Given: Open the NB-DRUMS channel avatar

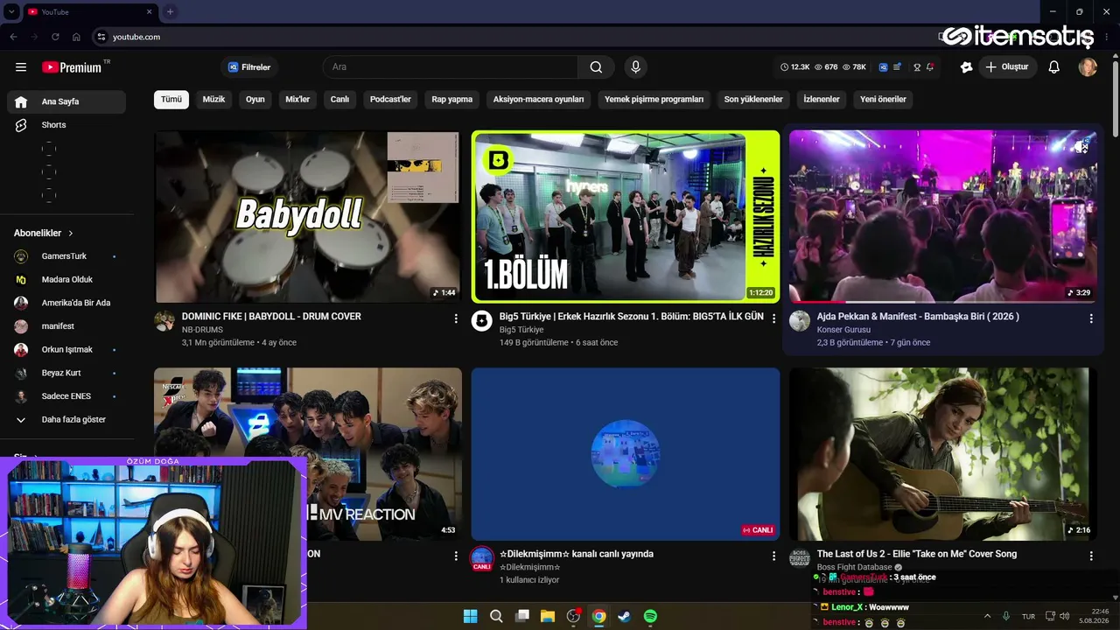Looking at the screenshot, I should pyautogui.click(x=164, y=321).
